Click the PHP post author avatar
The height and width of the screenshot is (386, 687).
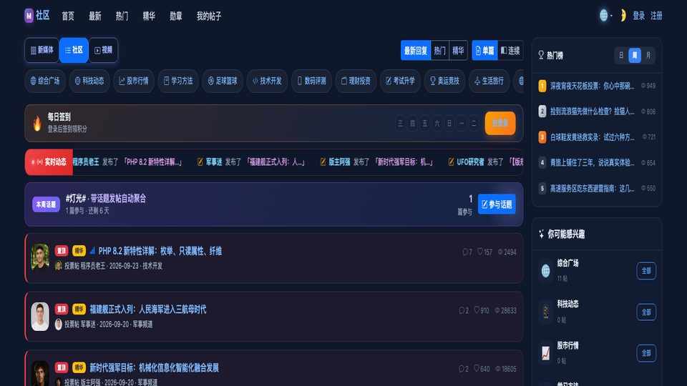click(40, 257)
